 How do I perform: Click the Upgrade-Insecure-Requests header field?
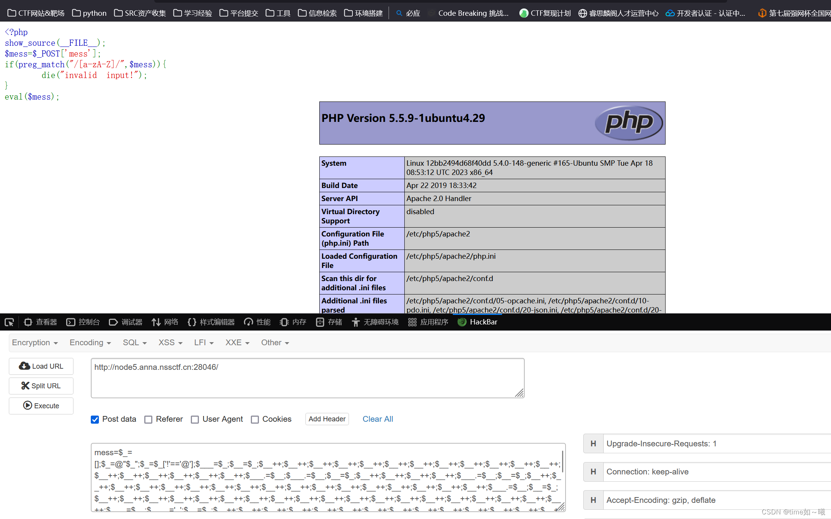[717, 444]
